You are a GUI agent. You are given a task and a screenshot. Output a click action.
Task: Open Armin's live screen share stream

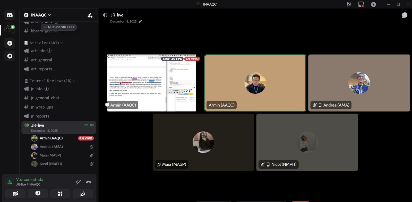pos(151,83)
